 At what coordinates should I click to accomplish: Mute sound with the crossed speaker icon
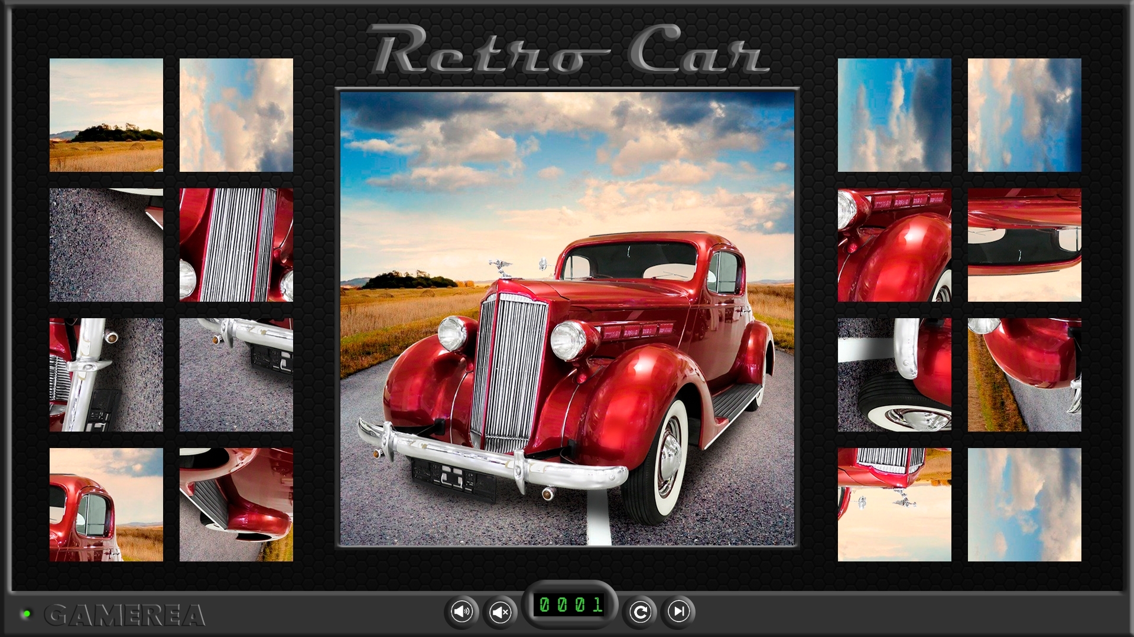(500, 612)
